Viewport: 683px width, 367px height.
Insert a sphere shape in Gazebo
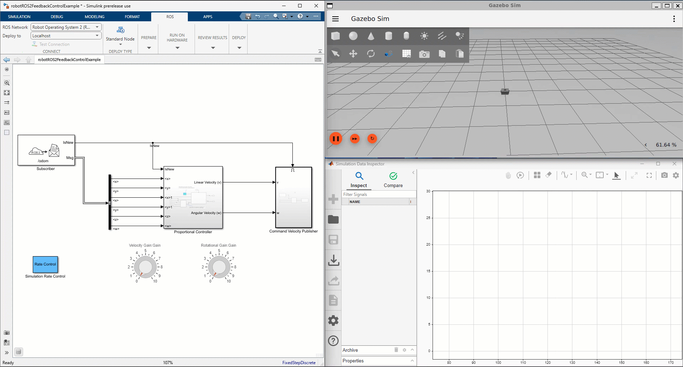coord(353,36)
